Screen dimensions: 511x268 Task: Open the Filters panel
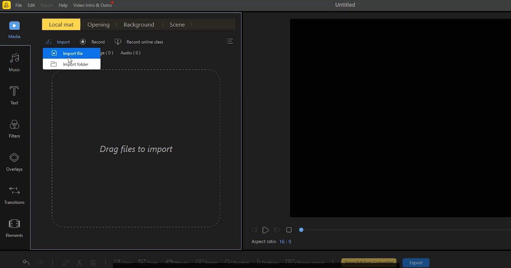click(14, 129)
